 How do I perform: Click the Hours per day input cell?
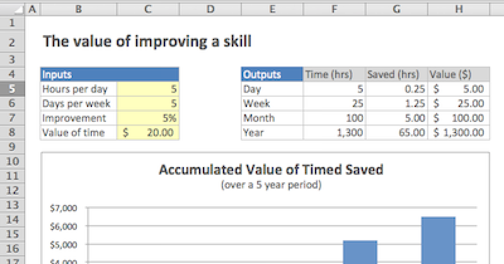pos(147,89)
